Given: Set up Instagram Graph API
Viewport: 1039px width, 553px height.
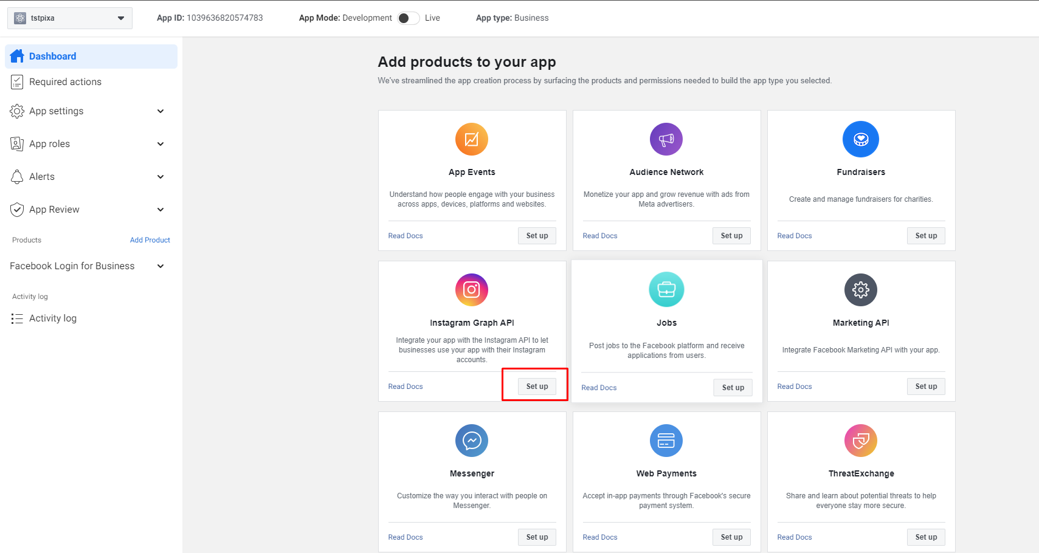Looking at the screenshot, I should (x=537, y=386).
